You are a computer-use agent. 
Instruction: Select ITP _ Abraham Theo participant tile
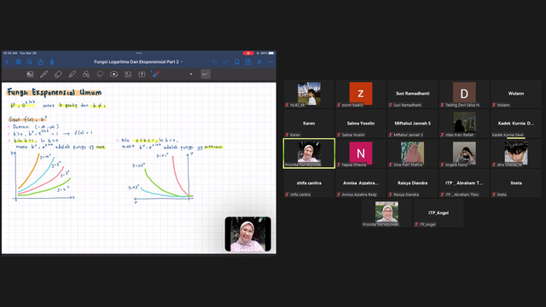[x=464, y=183]
